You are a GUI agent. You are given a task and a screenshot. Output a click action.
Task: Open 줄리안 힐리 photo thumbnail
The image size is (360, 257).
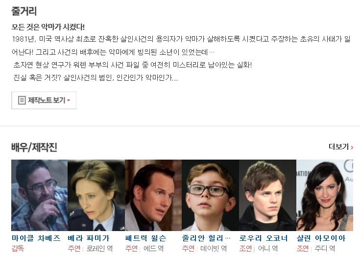(210, 195)
